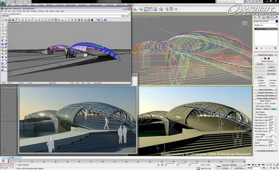
Task: Open quick access toolbar dropdown arrow
Action: coord(30,1)
